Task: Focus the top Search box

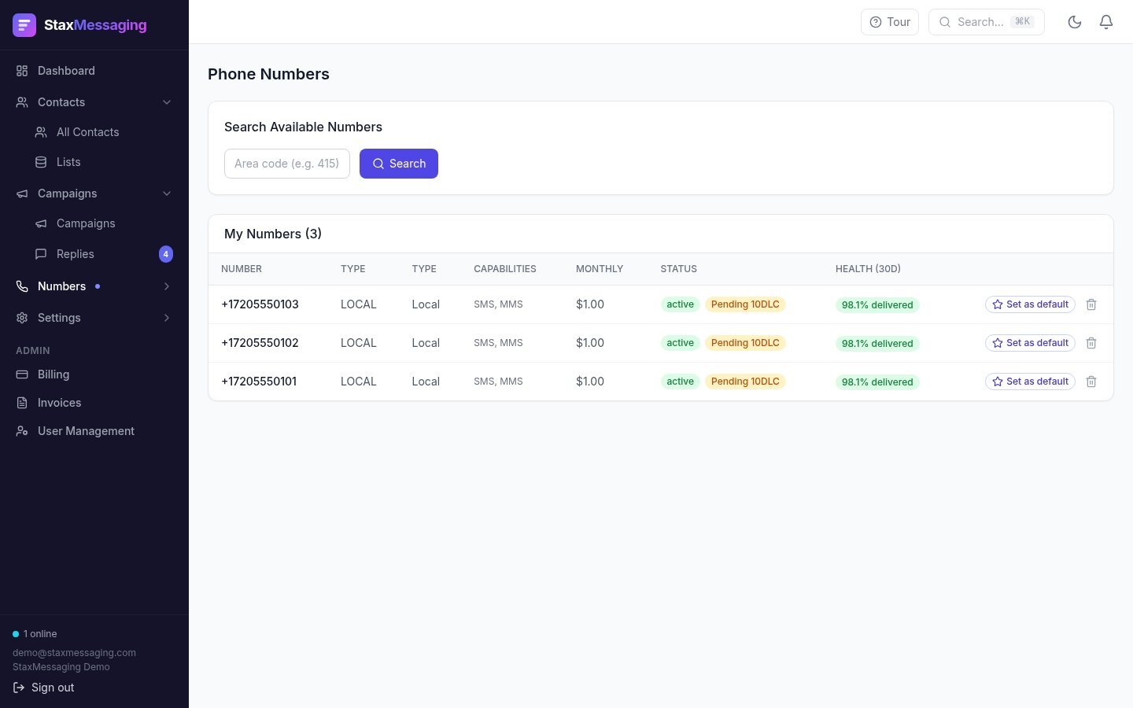Action: click(x=987, y=22)
